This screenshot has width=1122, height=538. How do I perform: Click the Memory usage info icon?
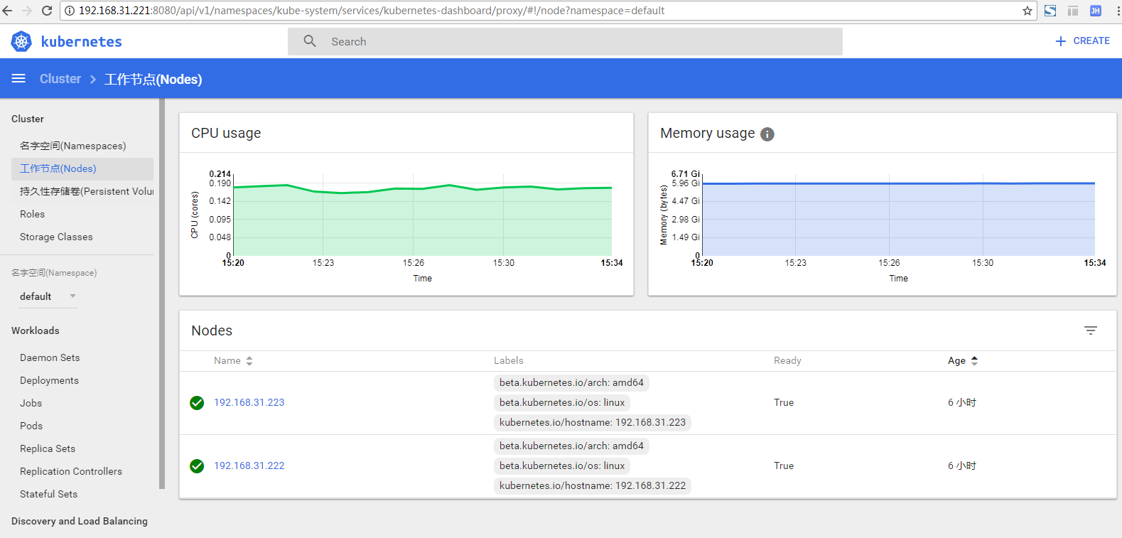[x=767, y=134]
